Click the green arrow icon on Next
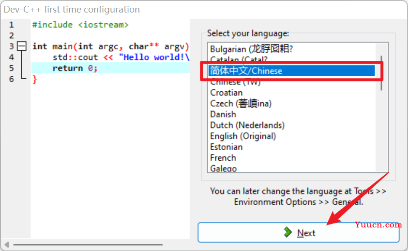408x251 pixels. (x=288, y=232)
